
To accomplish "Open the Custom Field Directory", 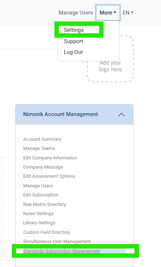I will (47, 232).
